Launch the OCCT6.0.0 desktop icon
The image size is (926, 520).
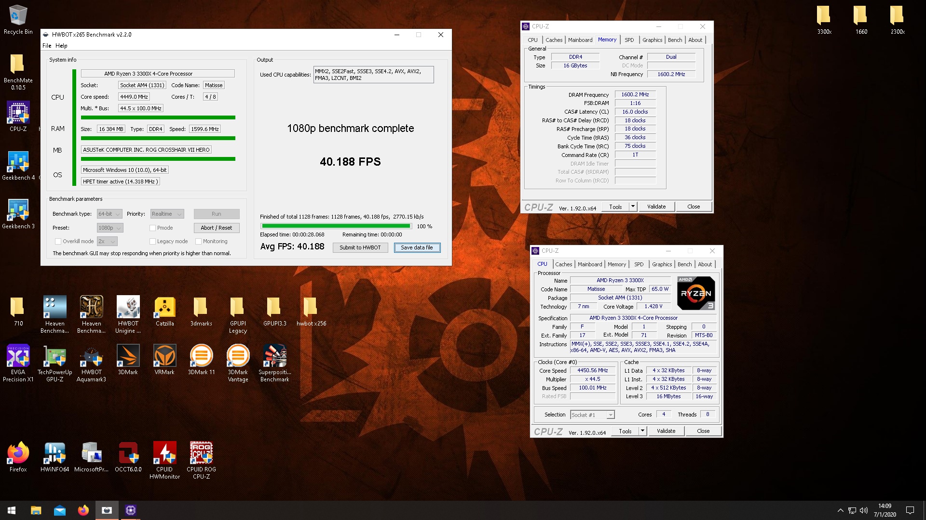(x=128, y=456)
